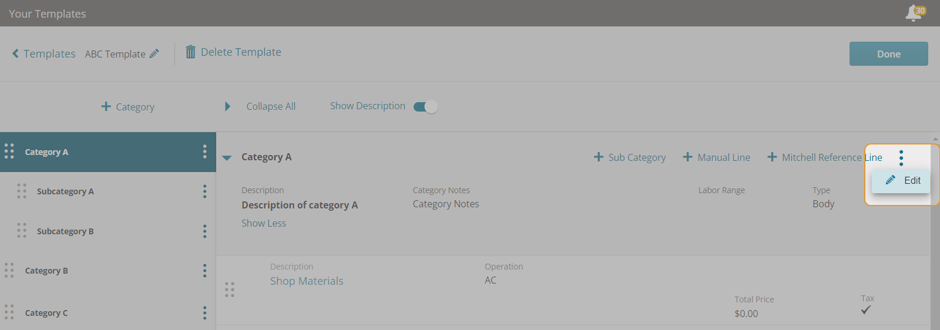This screenshot has height=330, width=940.
Task: Open the three-dot menu for Subcategory B
Action: 204,231
